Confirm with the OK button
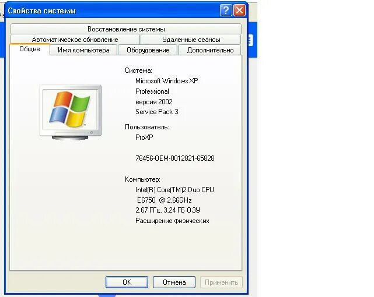The width and height of the screenshot is (374, 297). click(127, 282)
